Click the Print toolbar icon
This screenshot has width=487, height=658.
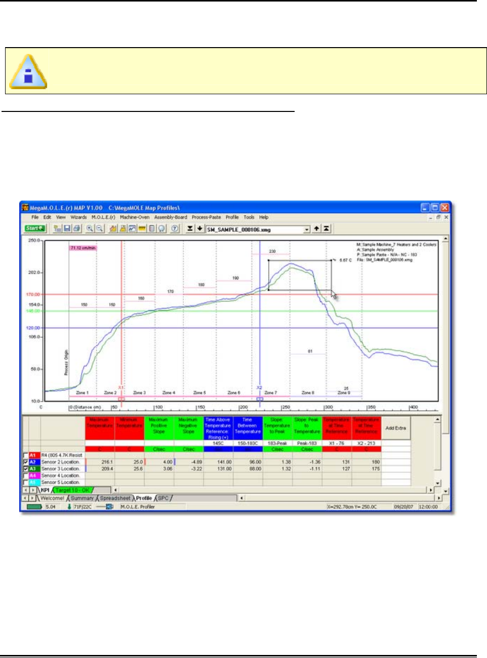pos(76,228)
